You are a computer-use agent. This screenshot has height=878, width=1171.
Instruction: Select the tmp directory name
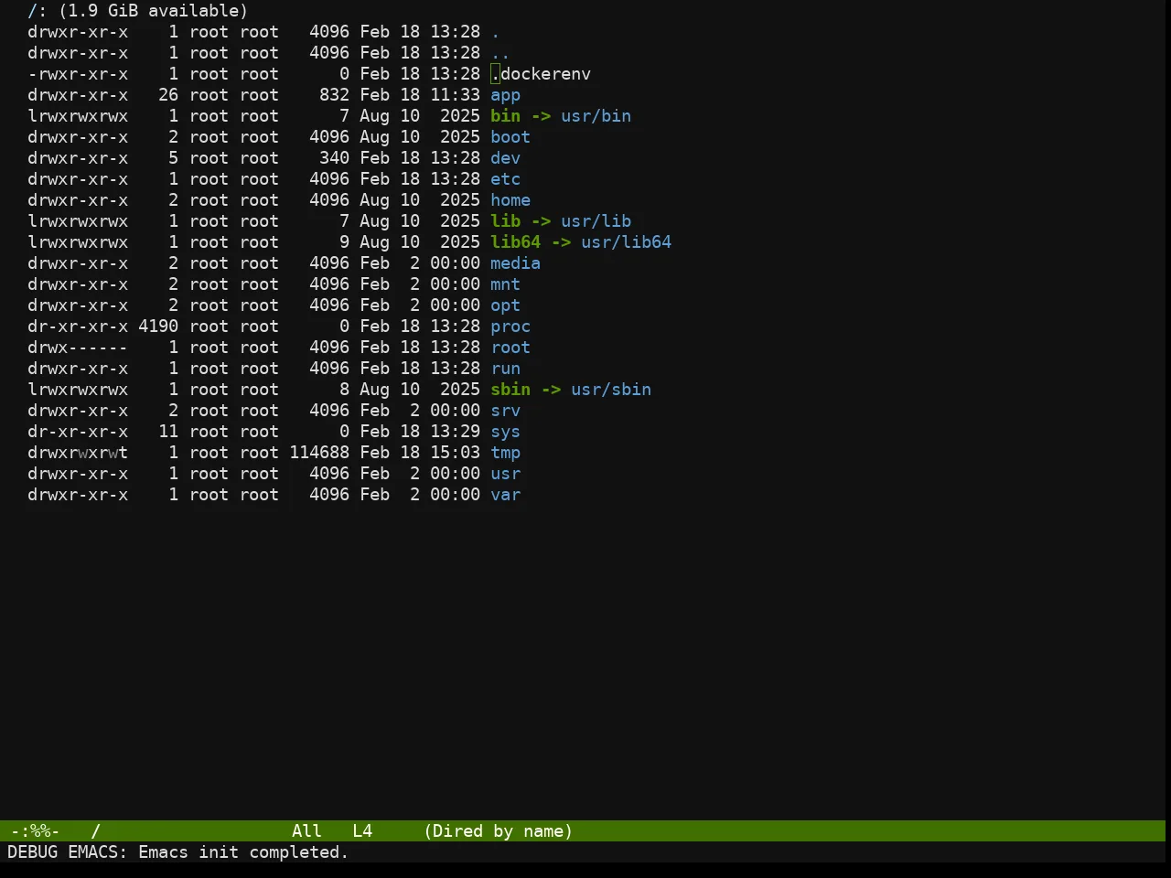point(505,453)
